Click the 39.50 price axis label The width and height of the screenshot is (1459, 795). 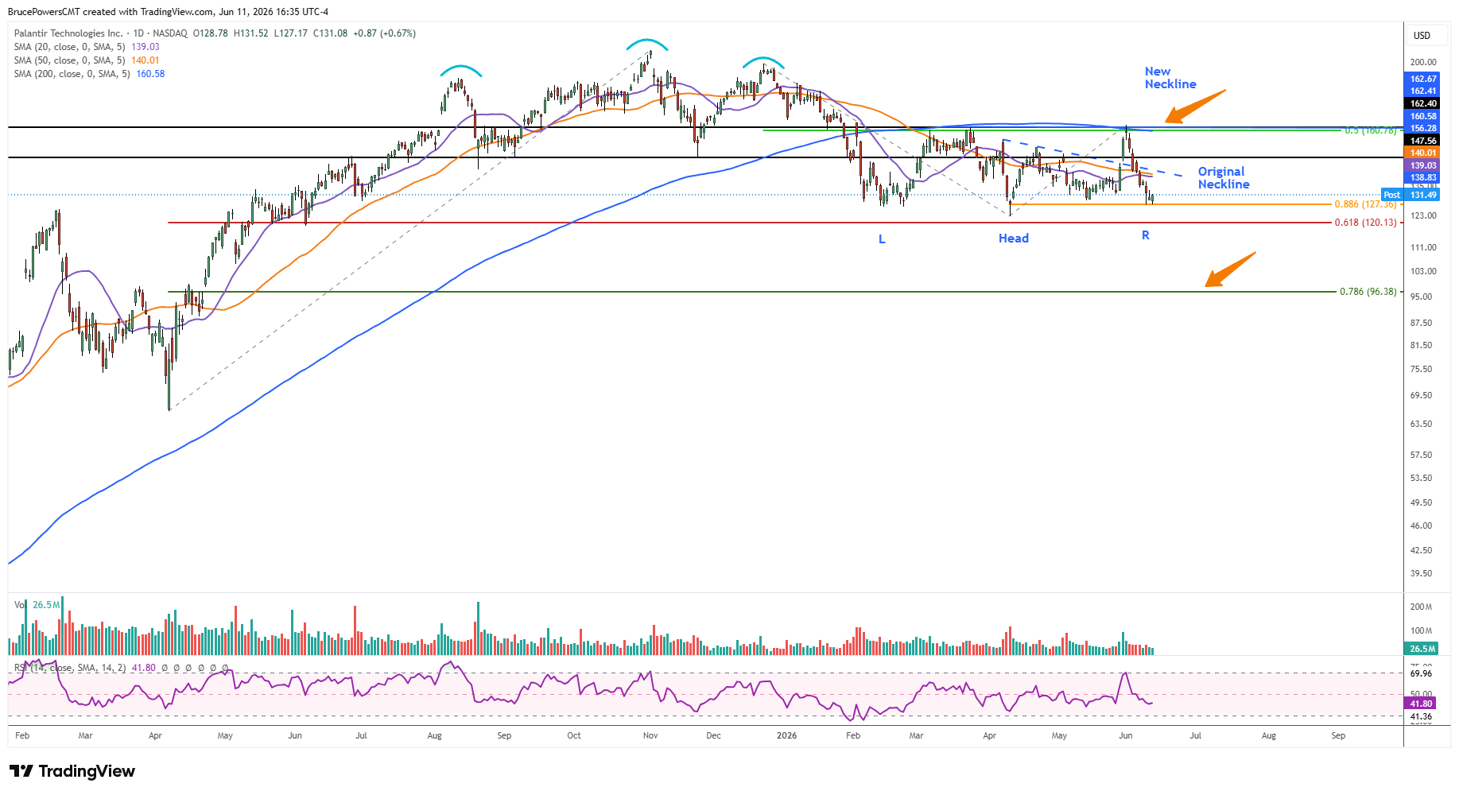point(1422,573)
